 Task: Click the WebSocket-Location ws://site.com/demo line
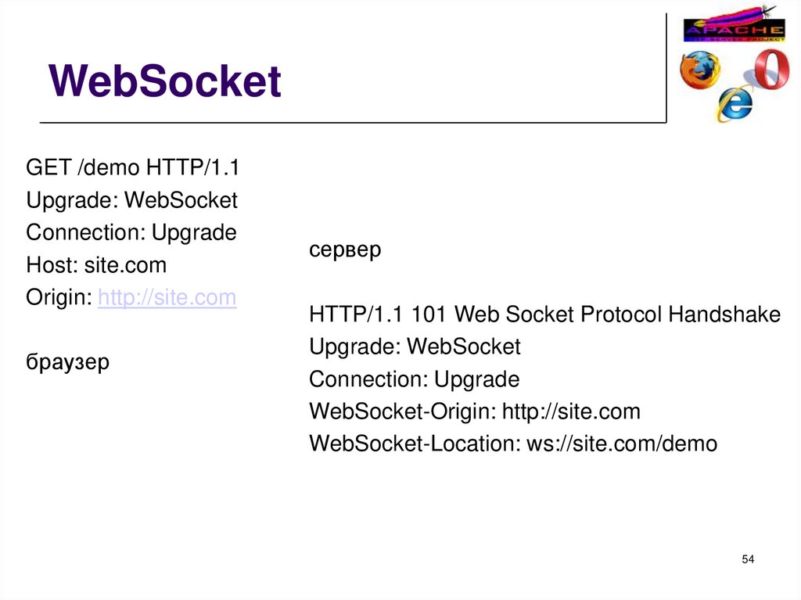tap(512, 444)
